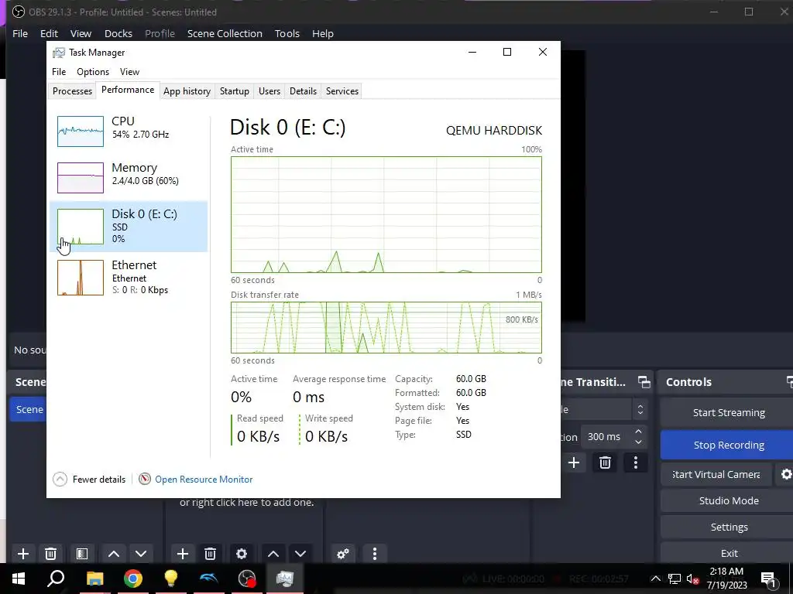
Task: Open the blue dolphin app on taskbar
Action: coord(209,579)
